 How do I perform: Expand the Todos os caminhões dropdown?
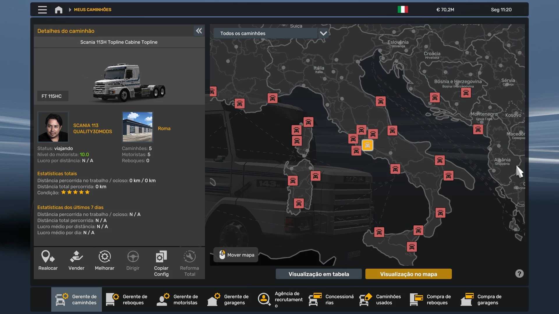click(x=323, y=33)
